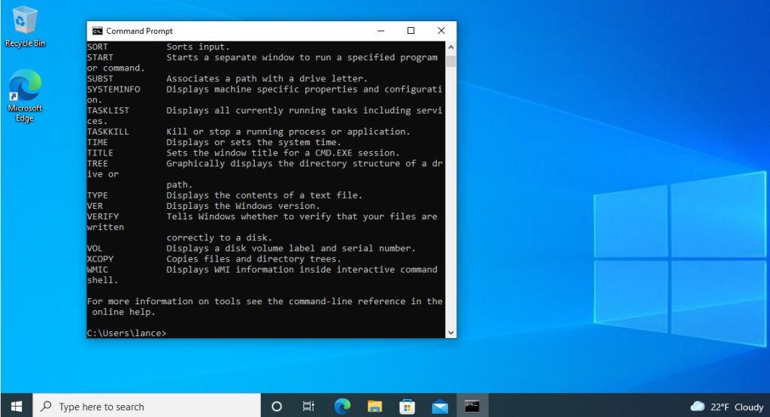Close the Command Prompt window

coord(441,31)
